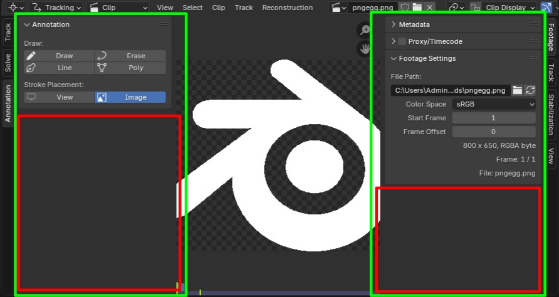The image size is (559, 297).
Task: Select the Draw annotation tool
Action: [x=59, y=56]
